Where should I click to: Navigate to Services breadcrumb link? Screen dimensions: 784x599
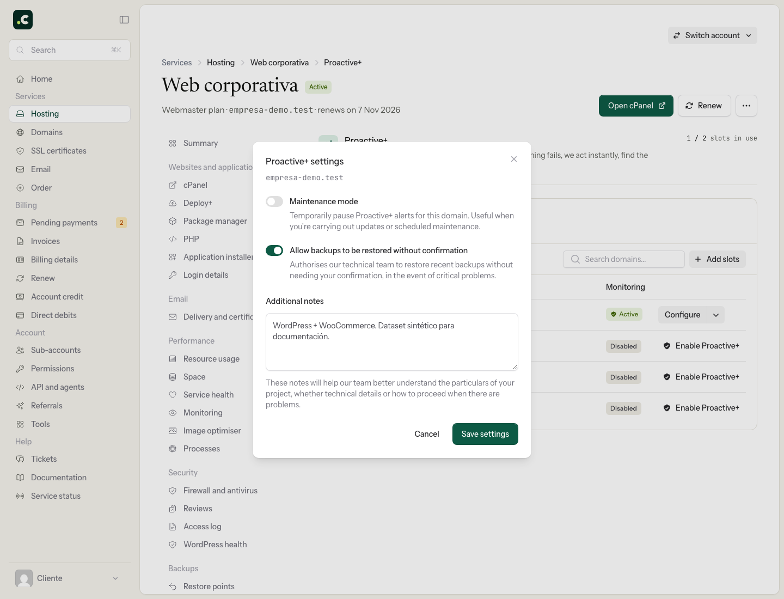coord(177,63)
